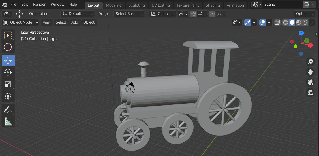Click the four-arrow move icon in header
This screenshot has height=156, width=319.
(20, 14)
